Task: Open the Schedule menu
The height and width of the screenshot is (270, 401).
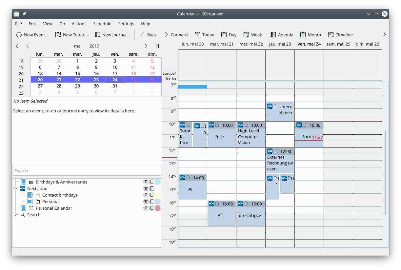Action: pos(102,24)
